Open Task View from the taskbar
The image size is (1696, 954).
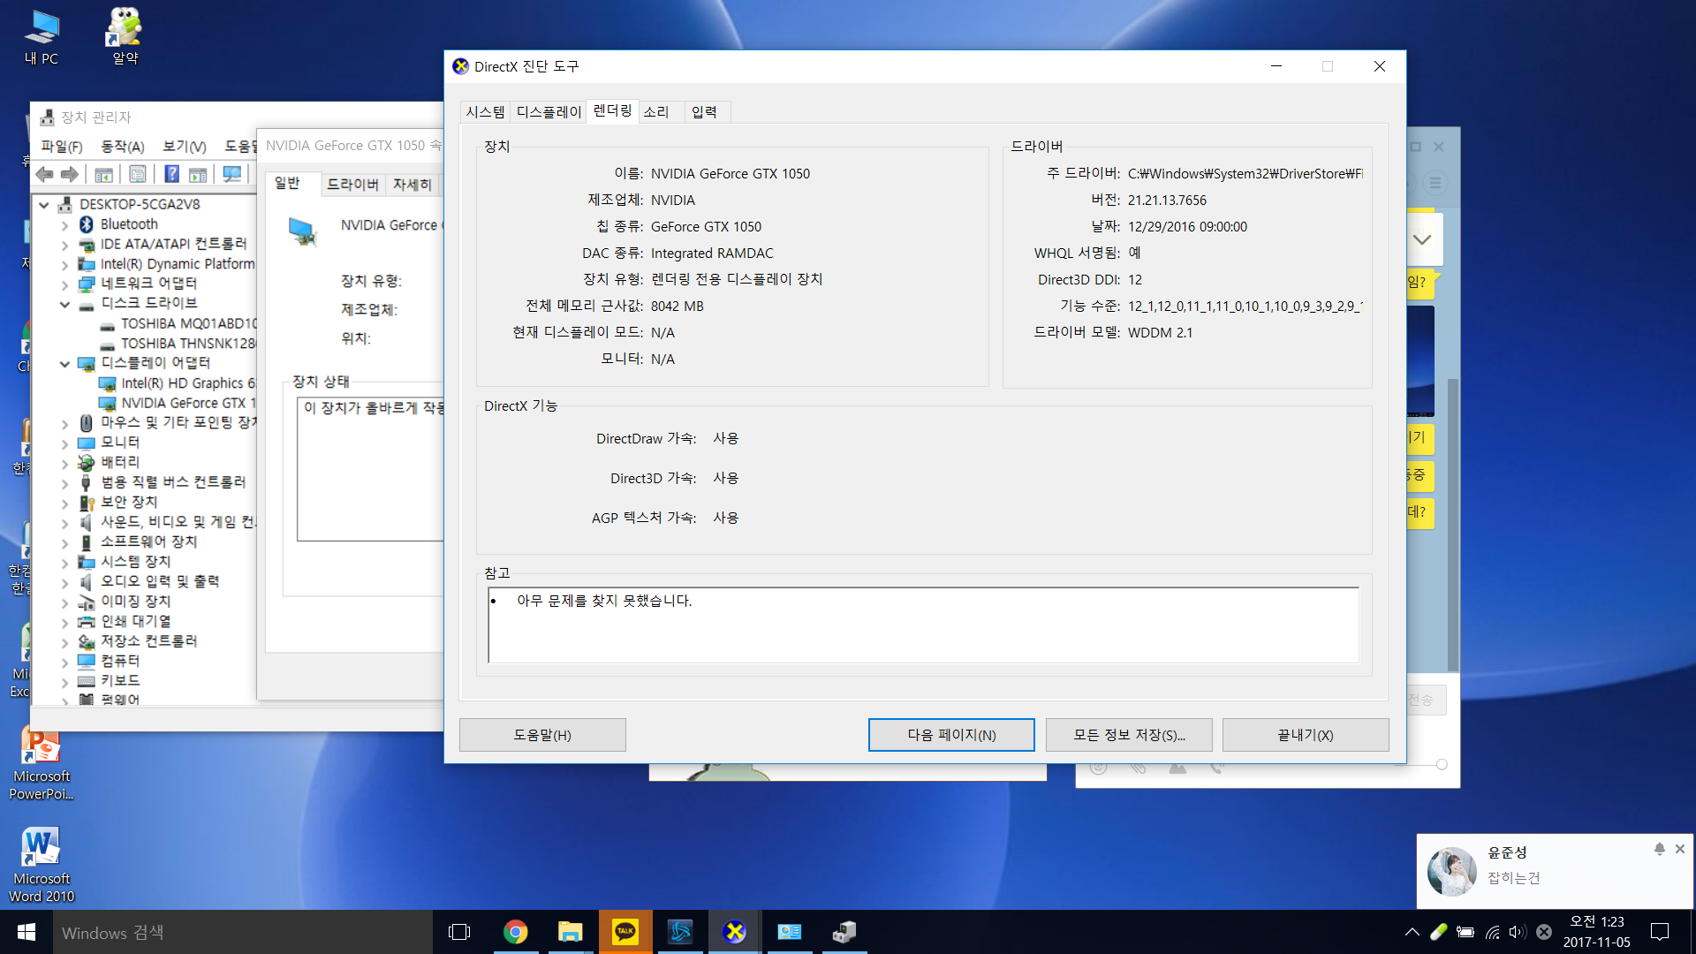point(459,932)
